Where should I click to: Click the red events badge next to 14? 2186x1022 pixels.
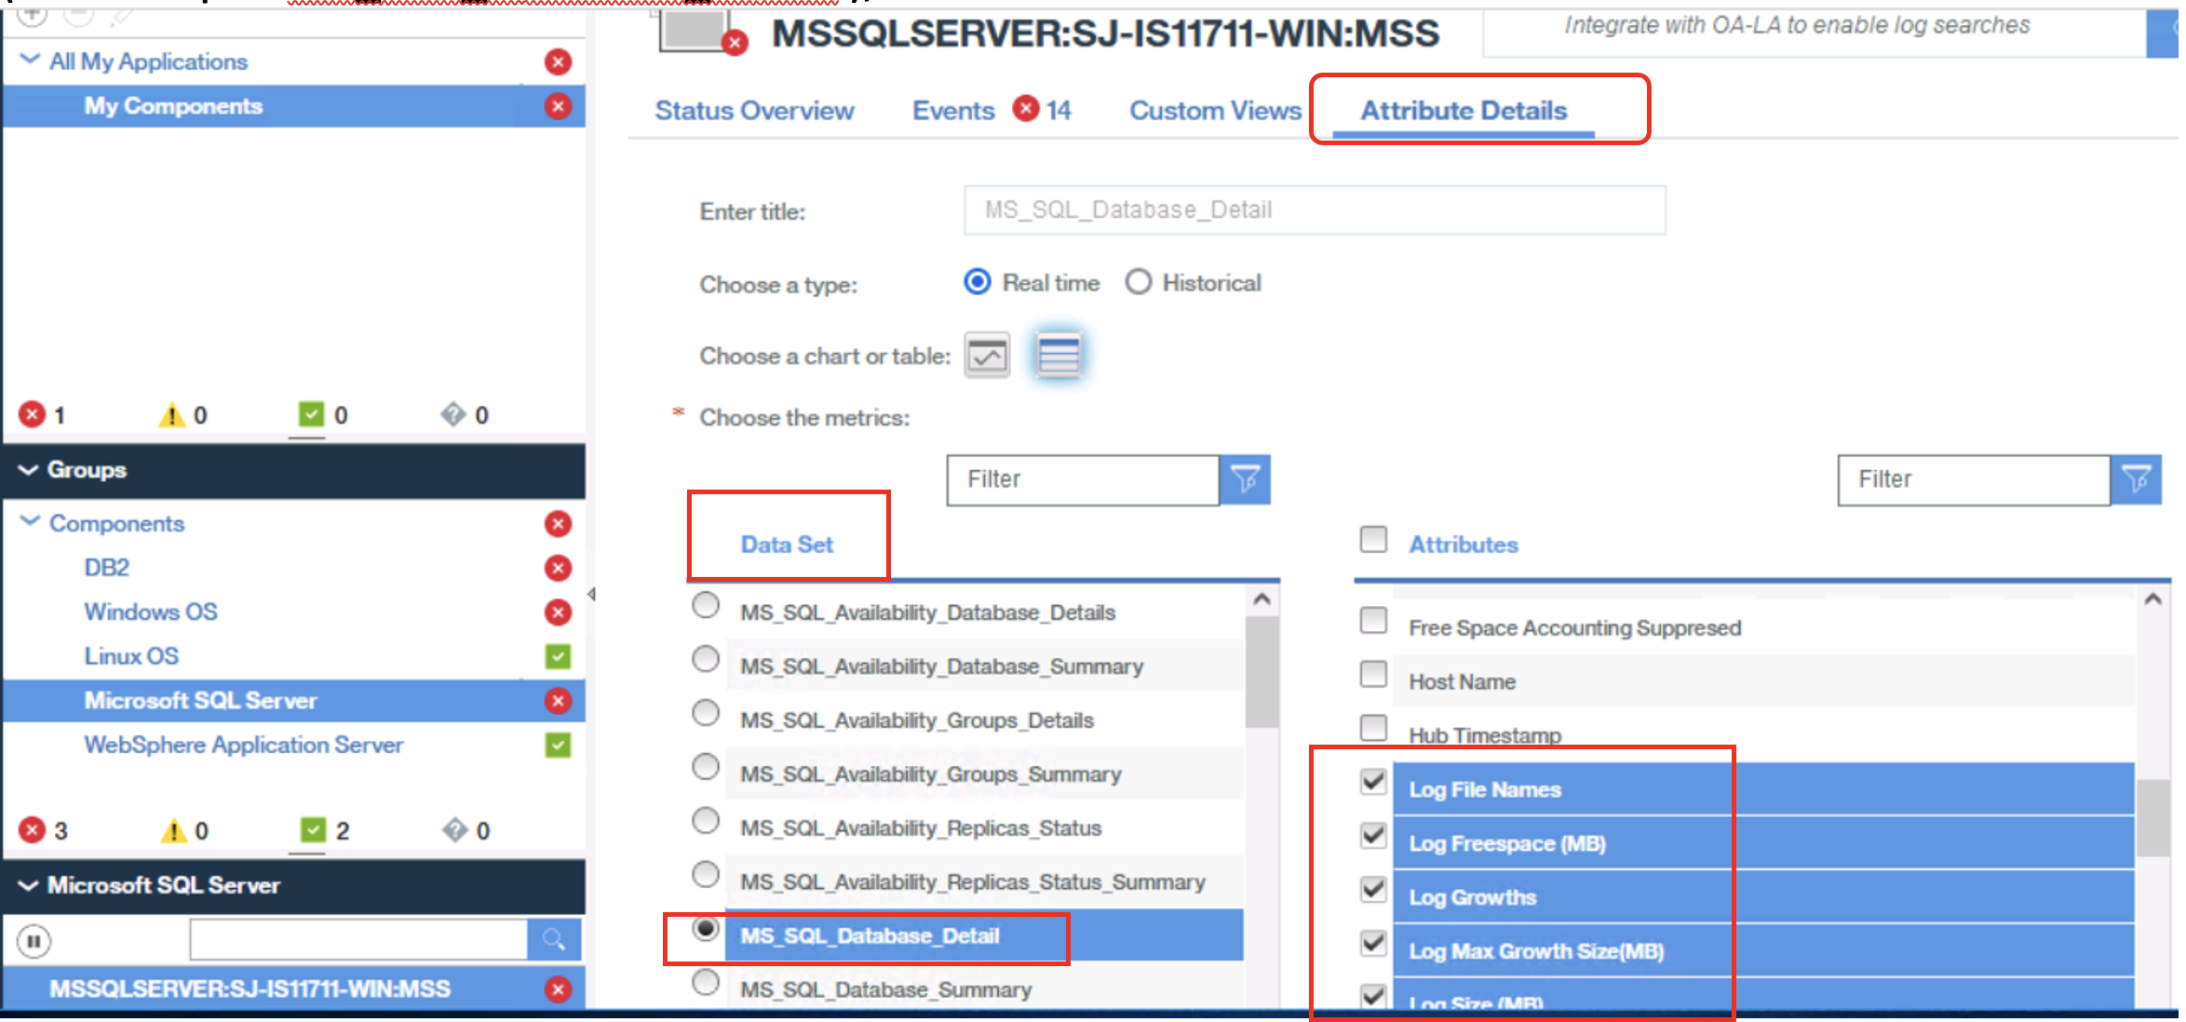tap(1026, 109)
